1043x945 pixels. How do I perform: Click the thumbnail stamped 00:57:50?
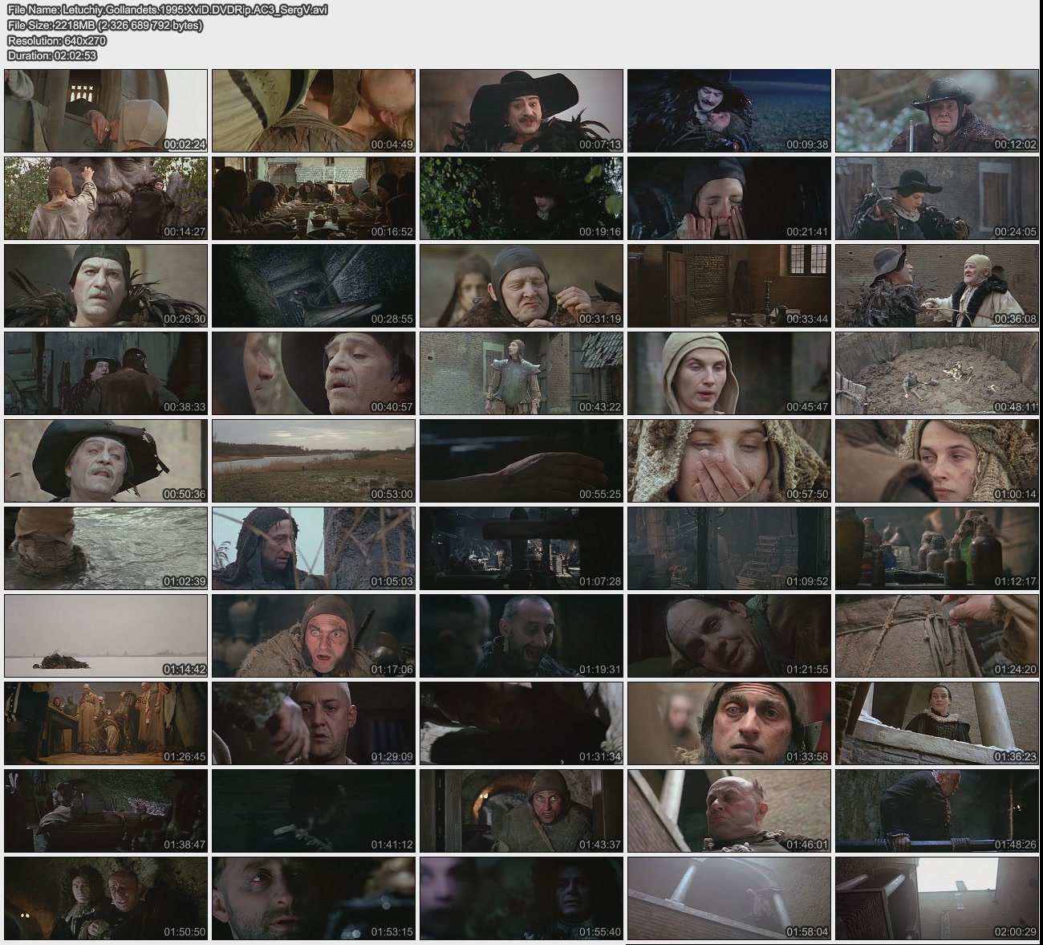click(x=728, y=461)
